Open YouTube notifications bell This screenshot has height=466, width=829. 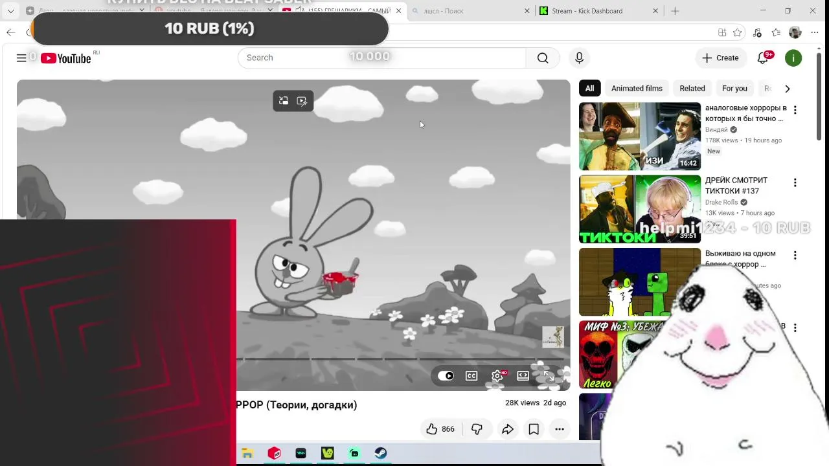763,58
